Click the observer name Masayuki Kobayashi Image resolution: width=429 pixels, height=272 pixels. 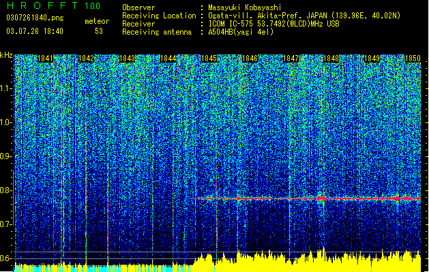[x=245, y=7]
